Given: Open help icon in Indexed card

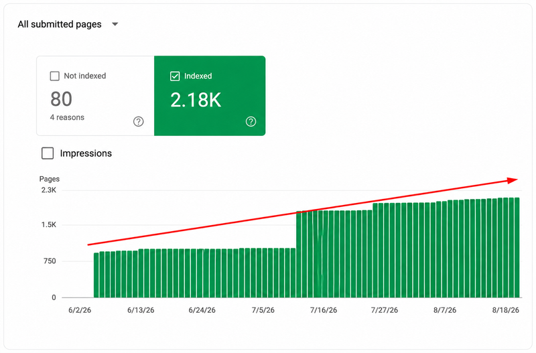Looking at the screenshot, I should pos(251,121).
